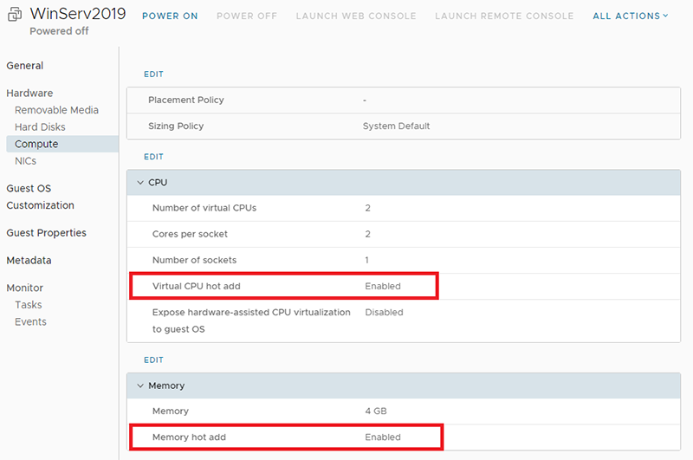View Events under Monitor

click(x=30, y=321)
